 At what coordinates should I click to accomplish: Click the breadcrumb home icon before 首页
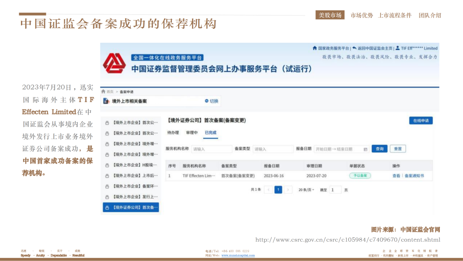pos(103,91)
